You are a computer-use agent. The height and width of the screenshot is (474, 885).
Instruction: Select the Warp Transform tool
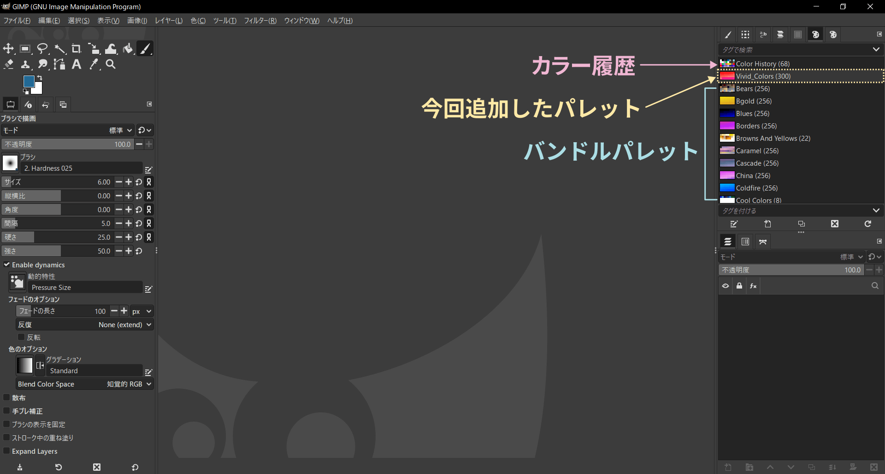coord(111,48)
